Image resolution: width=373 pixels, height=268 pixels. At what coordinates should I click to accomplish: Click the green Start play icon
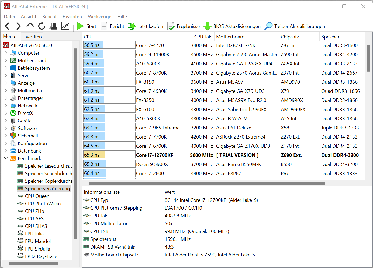coord(80,26)
